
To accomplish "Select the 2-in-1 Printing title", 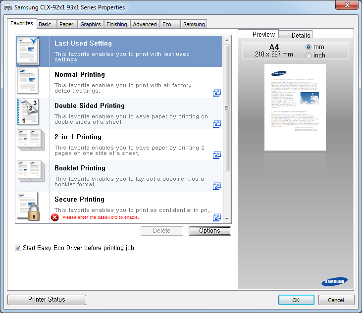I will click(x=78, y=137).
